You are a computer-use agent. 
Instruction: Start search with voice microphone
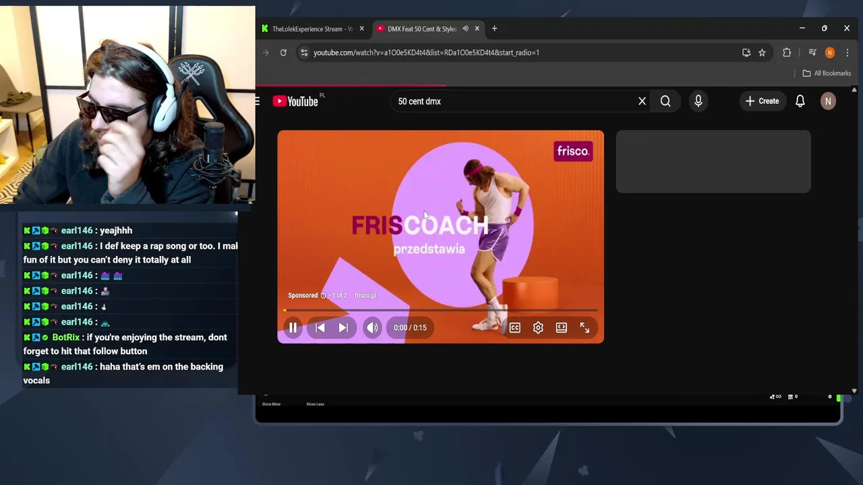(698, 101)
